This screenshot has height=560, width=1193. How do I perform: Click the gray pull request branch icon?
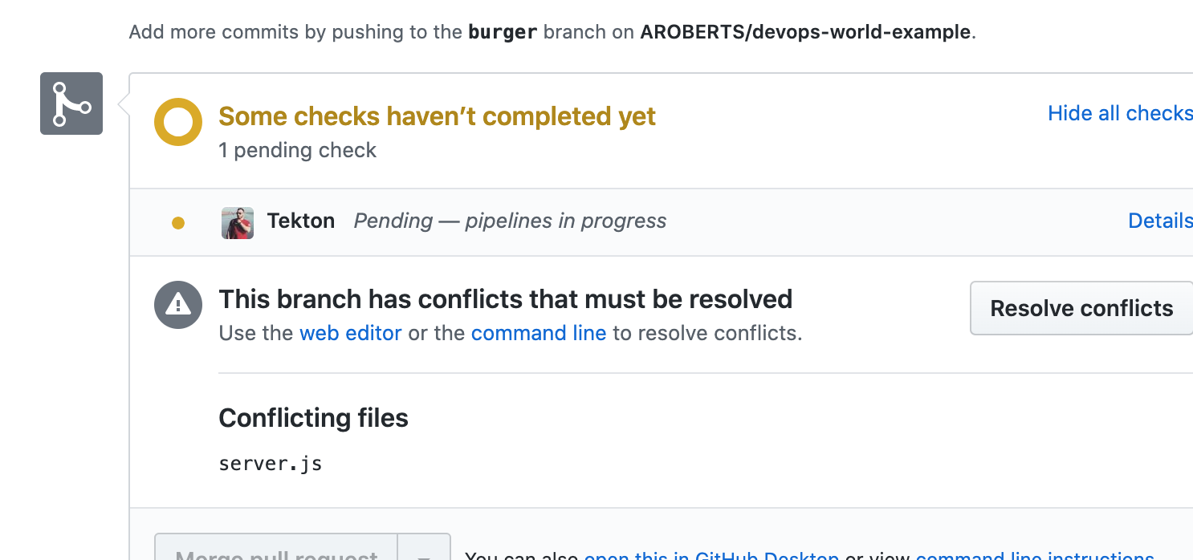tap(71, 103)
